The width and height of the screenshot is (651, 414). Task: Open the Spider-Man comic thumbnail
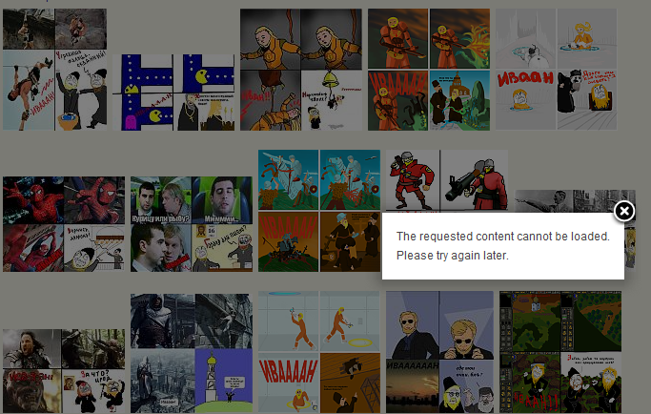[63, 224]
